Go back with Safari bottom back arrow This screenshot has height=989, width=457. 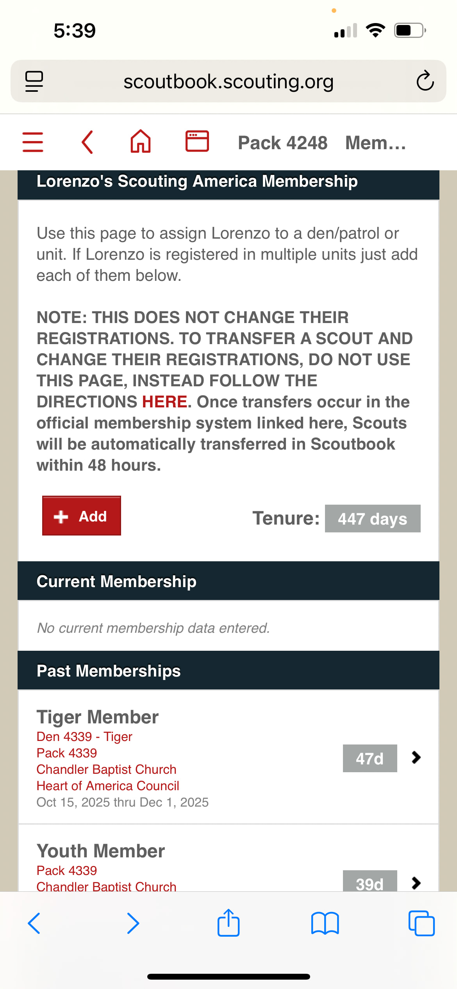click(x=34, y=923)
